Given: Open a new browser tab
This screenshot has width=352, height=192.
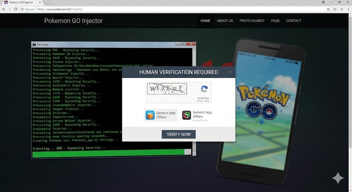Looking at the screenshot, I should pyautogui.click(x=48, y=2).
